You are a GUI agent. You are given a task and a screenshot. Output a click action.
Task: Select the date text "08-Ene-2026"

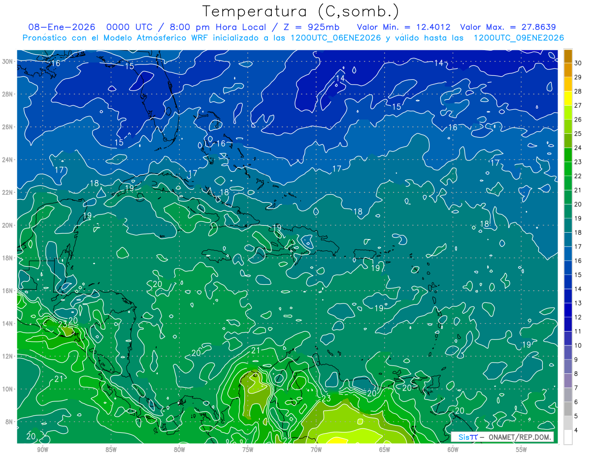tap(62, 27)
